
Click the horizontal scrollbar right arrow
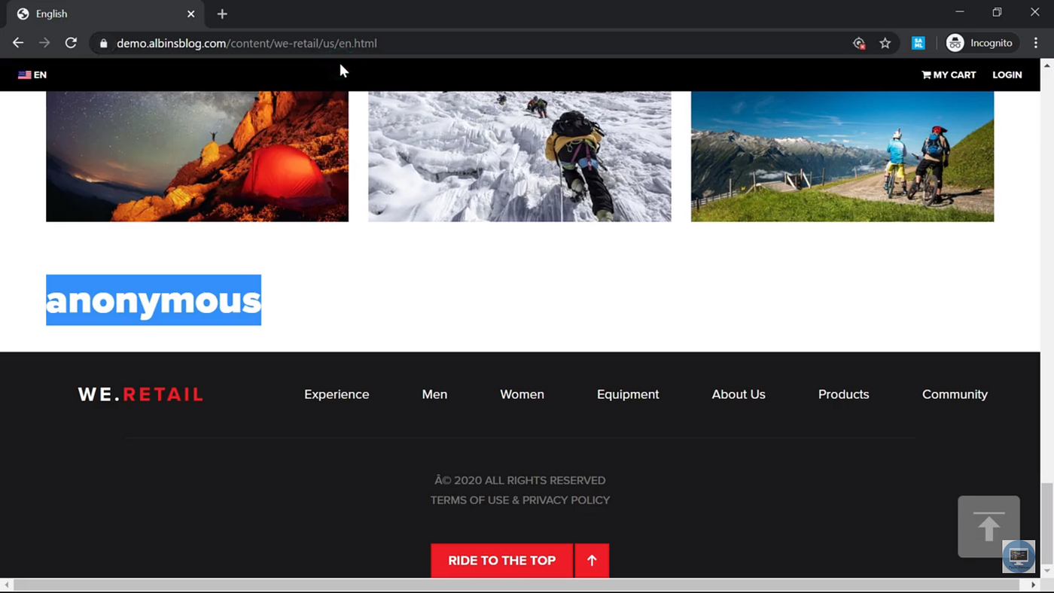coord(1034,585)
